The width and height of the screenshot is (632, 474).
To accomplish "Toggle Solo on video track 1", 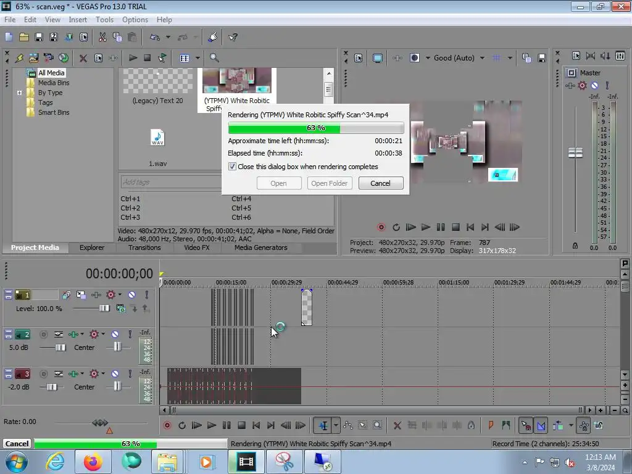I will click(147, 295).
